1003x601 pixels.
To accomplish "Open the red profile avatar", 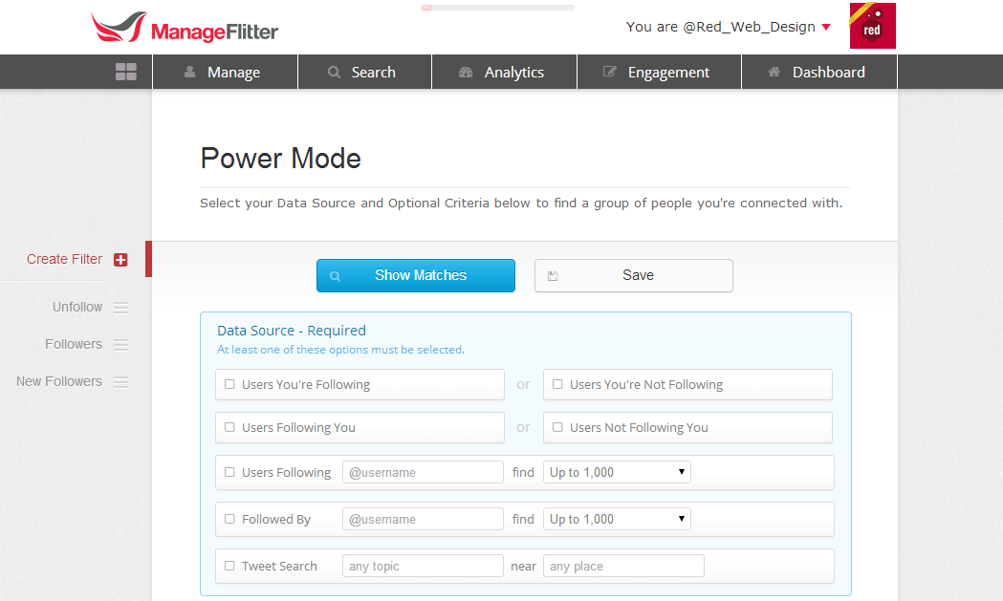I will (873, 26).
